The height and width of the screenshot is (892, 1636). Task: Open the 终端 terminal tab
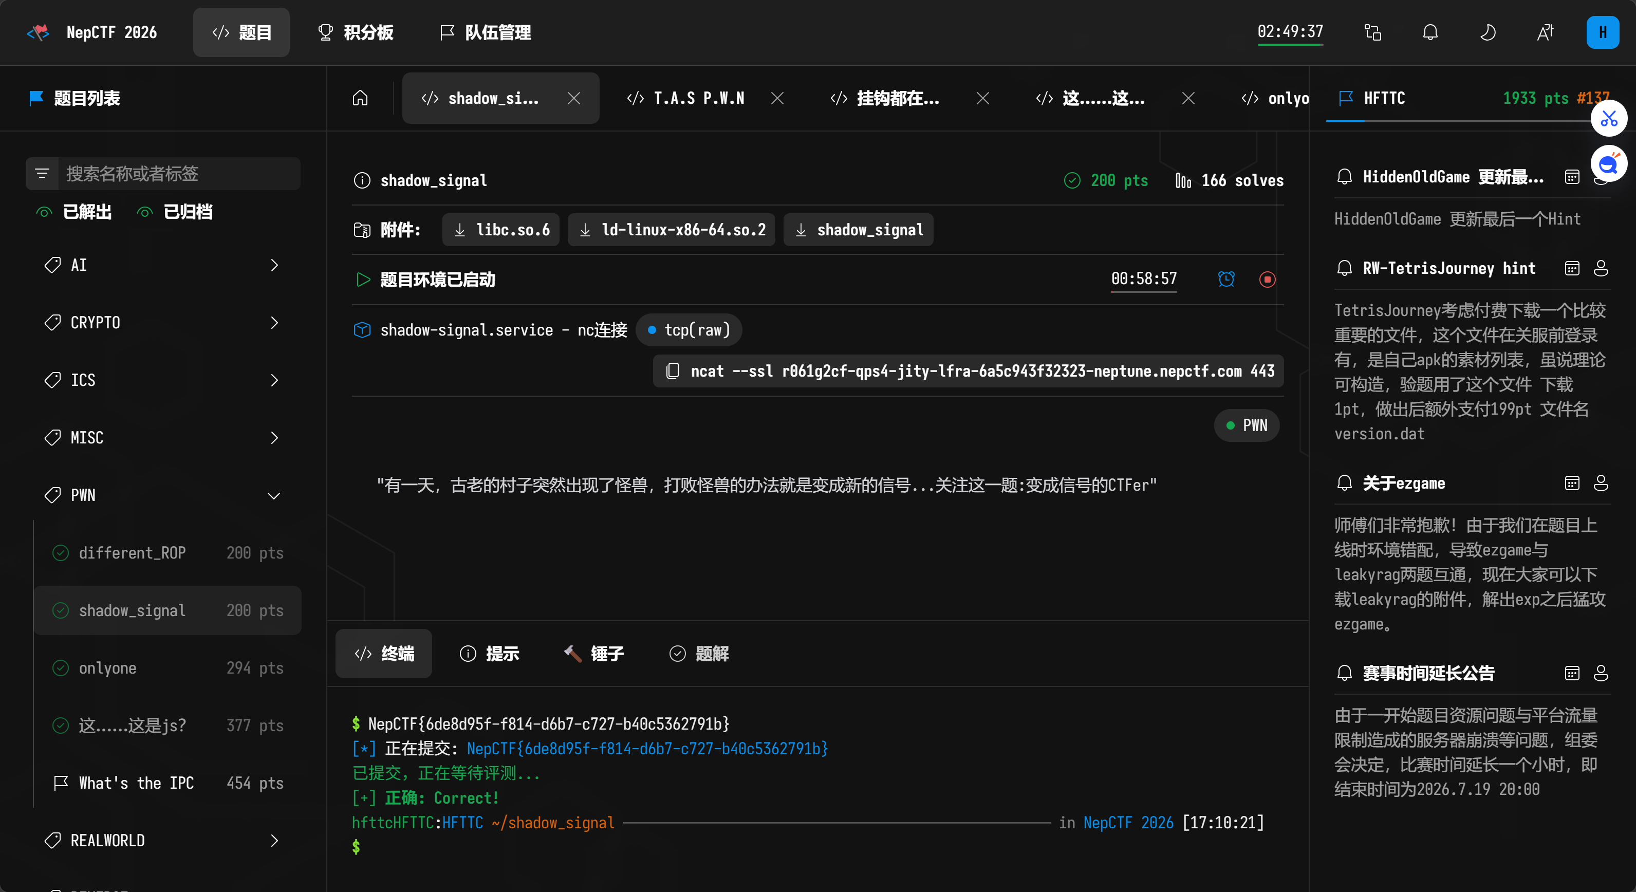pos(384,653)
